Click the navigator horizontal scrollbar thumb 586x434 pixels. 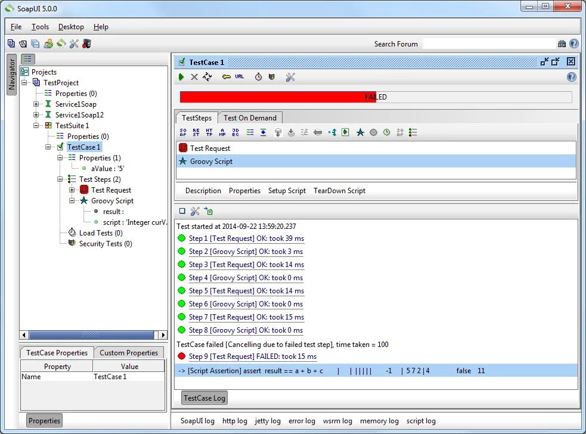pos(91,335)
